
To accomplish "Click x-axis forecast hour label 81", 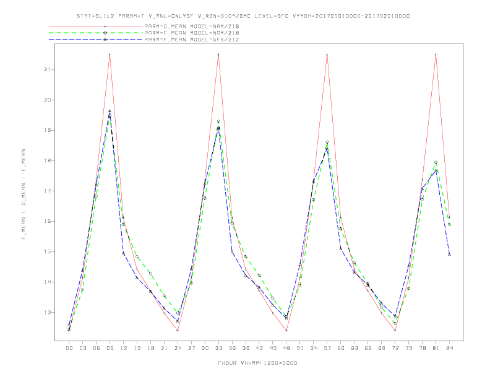I will click(x=436, y=348).
